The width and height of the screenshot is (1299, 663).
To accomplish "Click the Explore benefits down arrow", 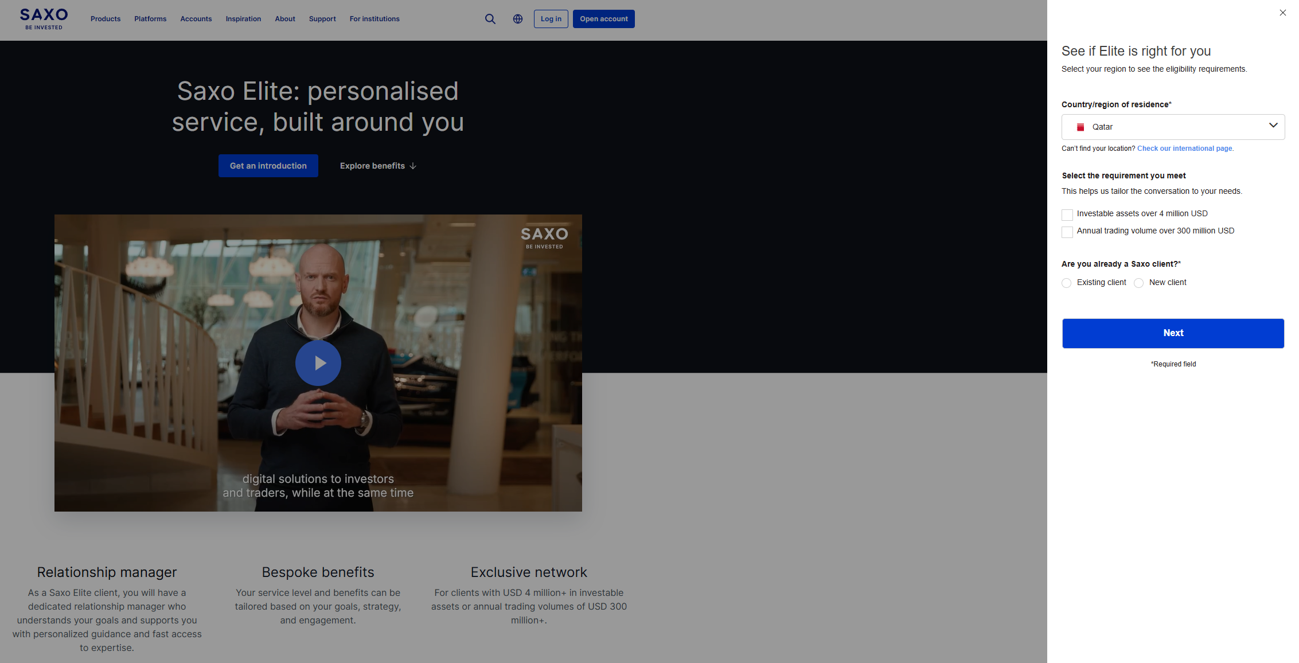I will coord(413,166).
